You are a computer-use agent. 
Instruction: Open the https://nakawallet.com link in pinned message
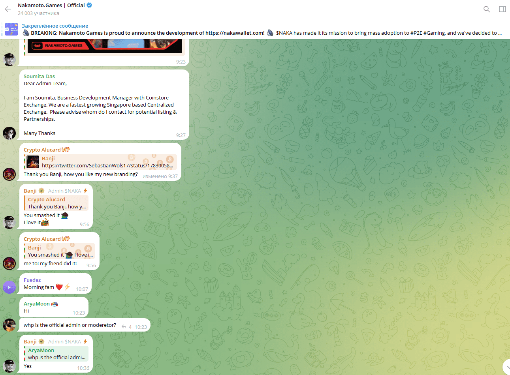(235, 33)
